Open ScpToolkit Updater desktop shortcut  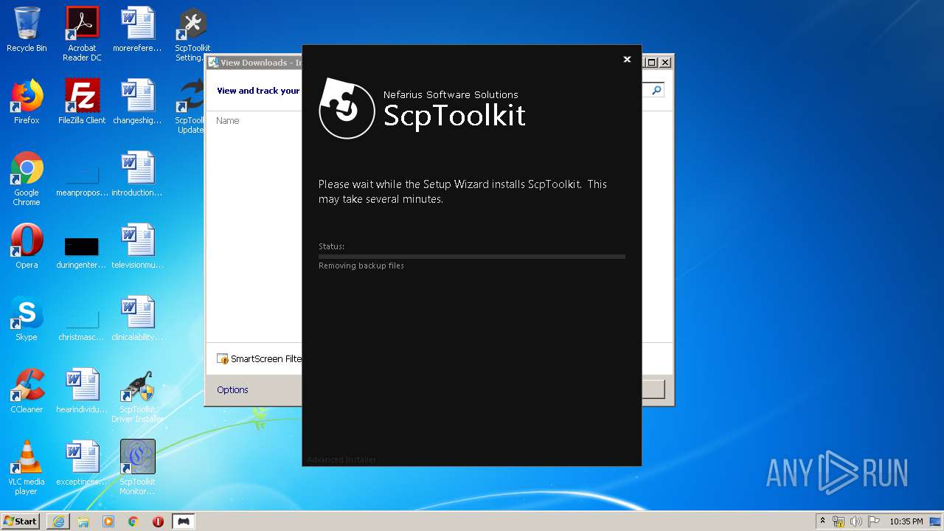190,106
